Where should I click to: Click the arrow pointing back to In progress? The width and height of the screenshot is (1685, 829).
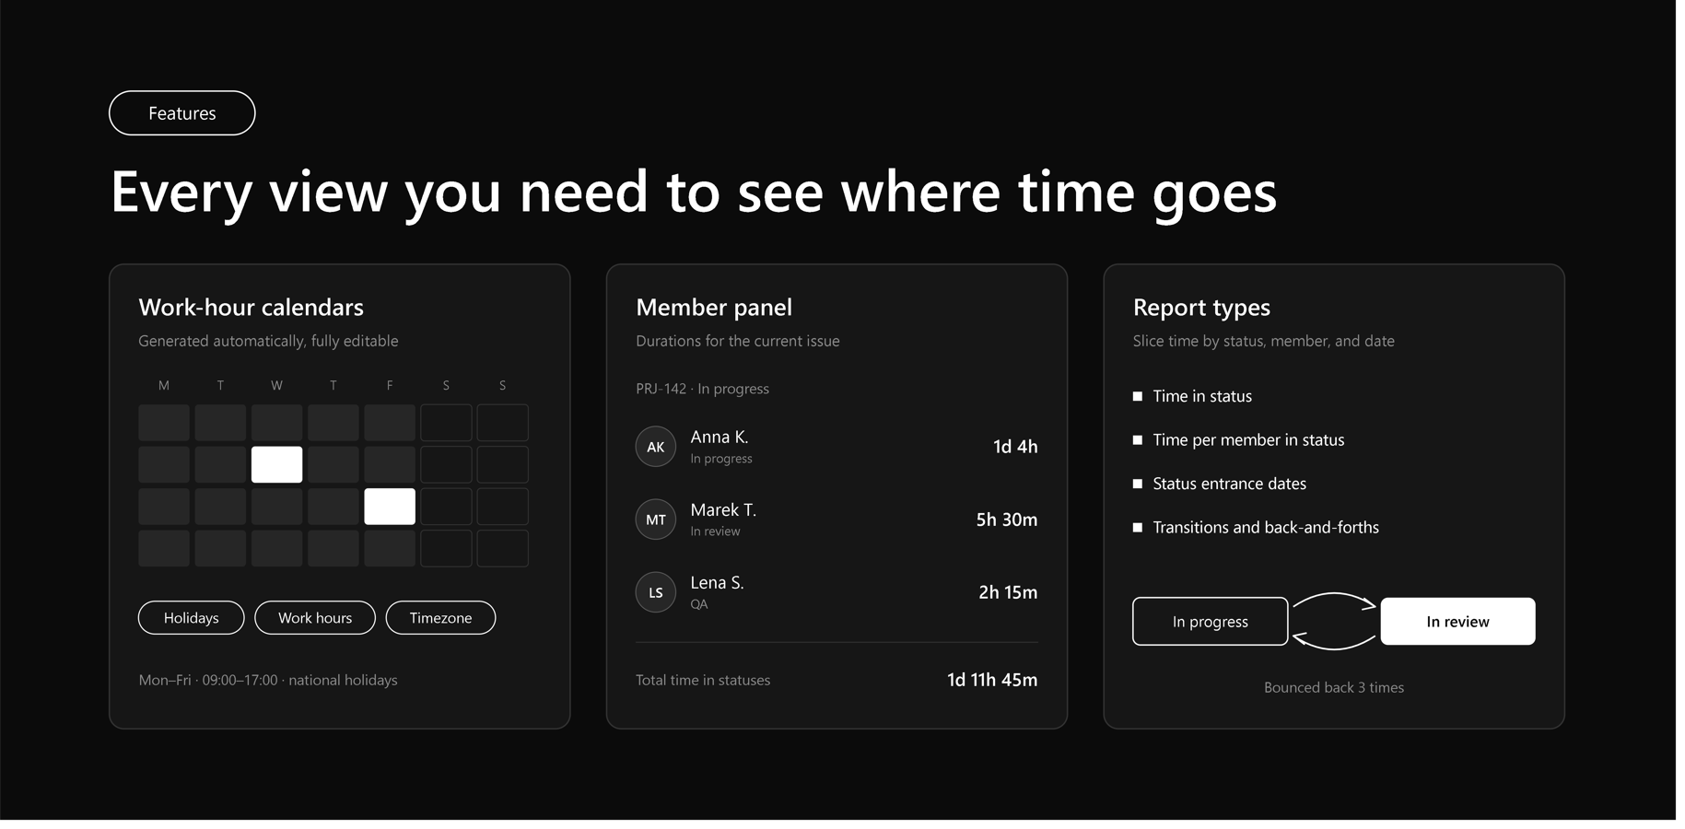tap(1334, 640)
